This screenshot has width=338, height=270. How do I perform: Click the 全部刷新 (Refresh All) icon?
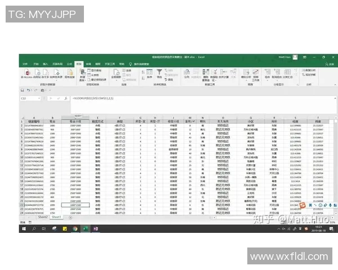point(116,74)
